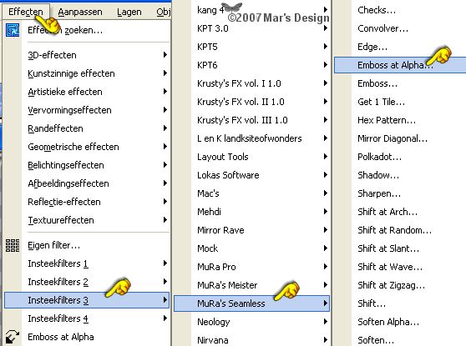Choose the Hex Pattern filter
Viewport: 466px width, 346px height.
[387, 120]
